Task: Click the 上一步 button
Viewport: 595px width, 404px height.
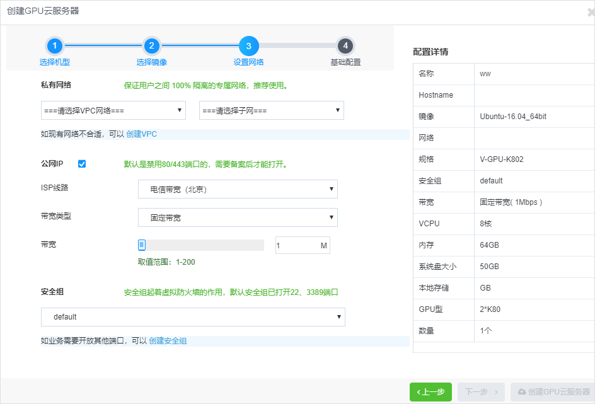Action: click(x=430, y=392)
